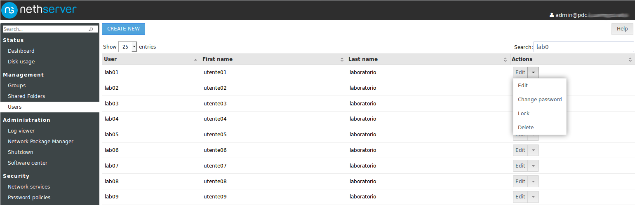Click sort arrows on Actions column

pos(630,60)
